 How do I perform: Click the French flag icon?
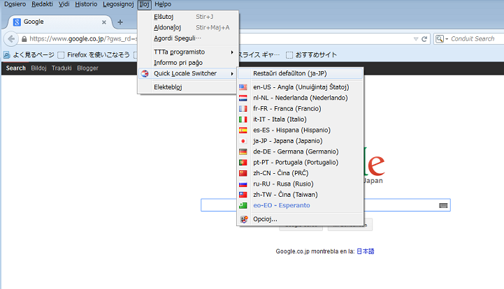[x=243, y=109]
